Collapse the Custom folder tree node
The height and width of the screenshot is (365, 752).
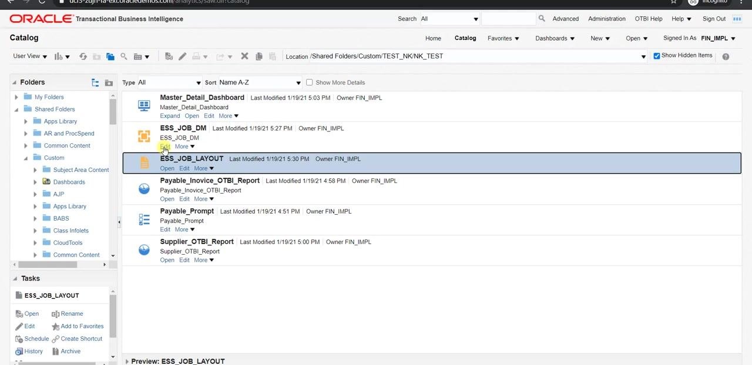[26, 158]
